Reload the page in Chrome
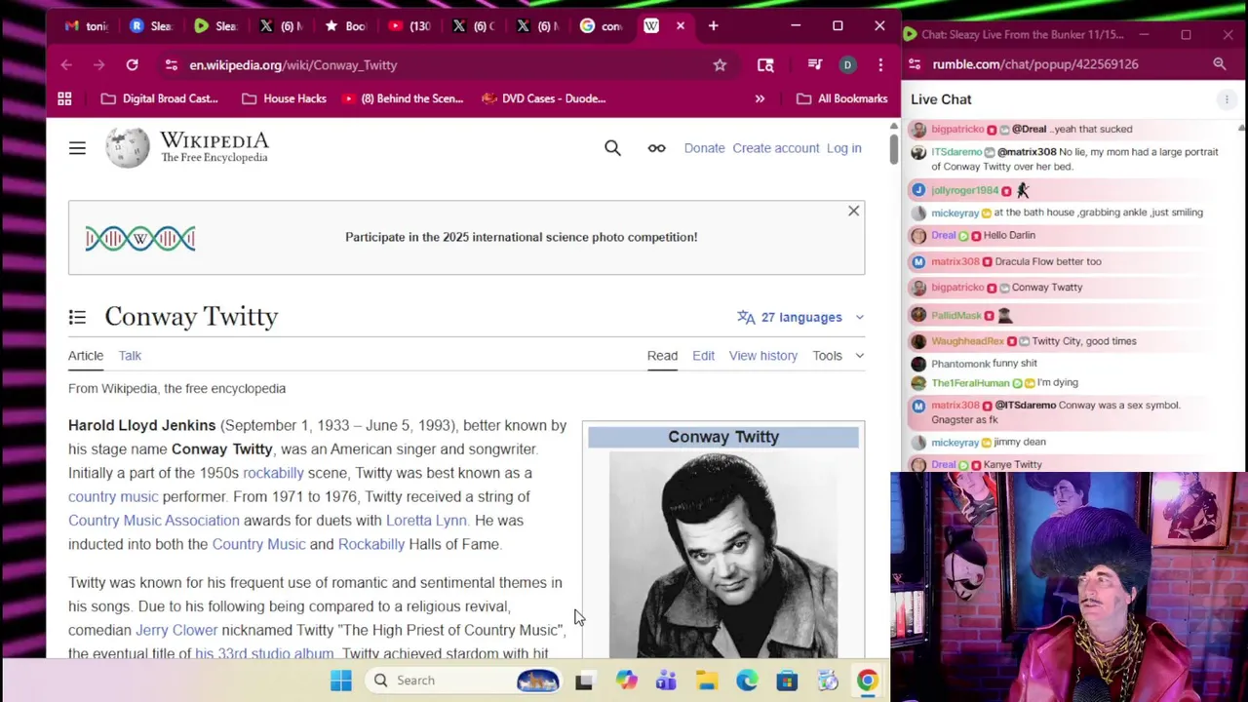The width and height of the screenshot is (1248, 702). pyautogui.click(x=132, y=64)
